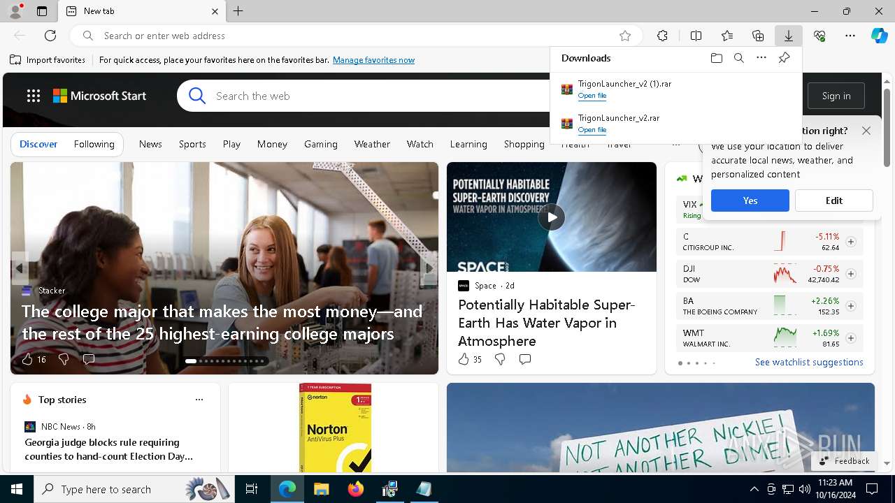Confirm location with Yes button
The height and width of the screenshot is (503, 895).
[750, 201]
